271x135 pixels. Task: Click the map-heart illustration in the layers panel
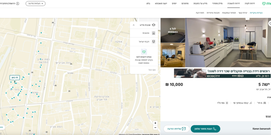tap(144, 52)
